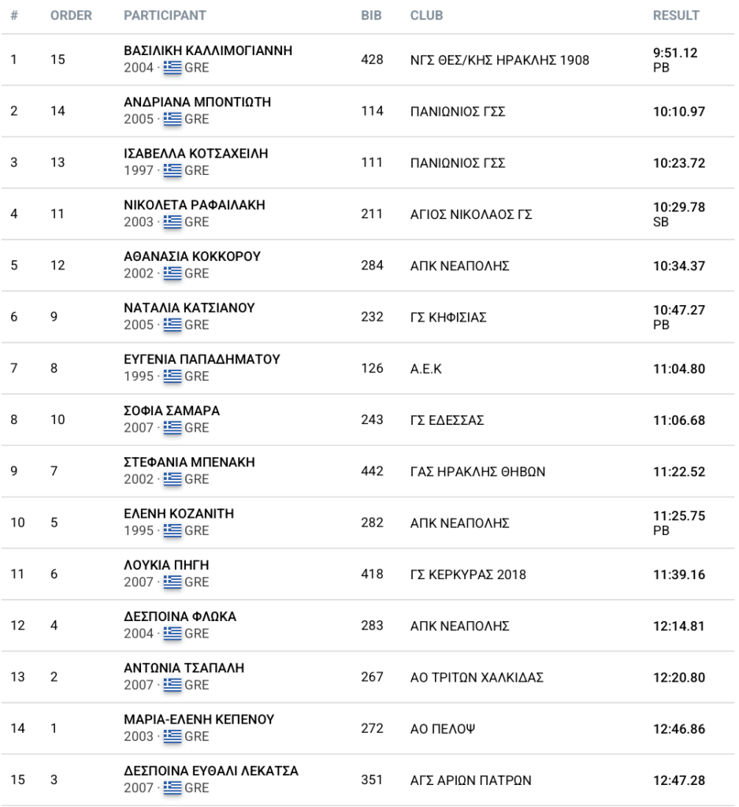This screenshot has height=807, width=739.
Task: Click the CLUB column header
Action: point(426,16)
